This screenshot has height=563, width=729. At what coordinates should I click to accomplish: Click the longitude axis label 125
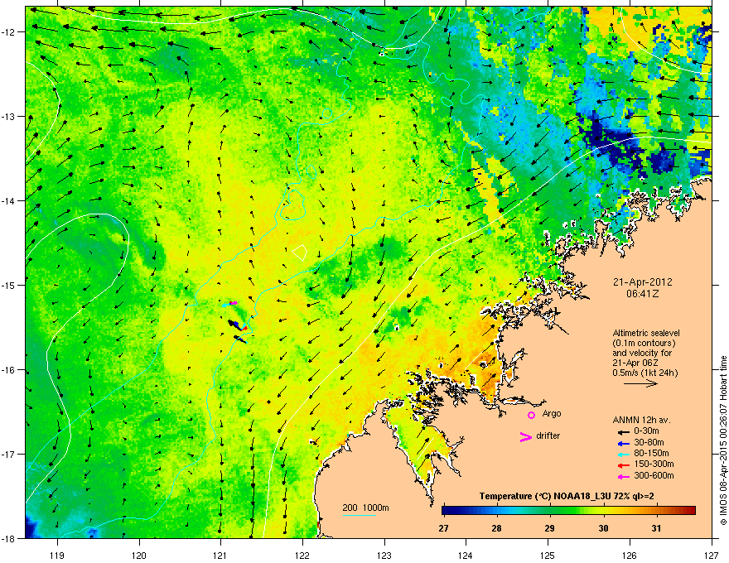(548, 555)
